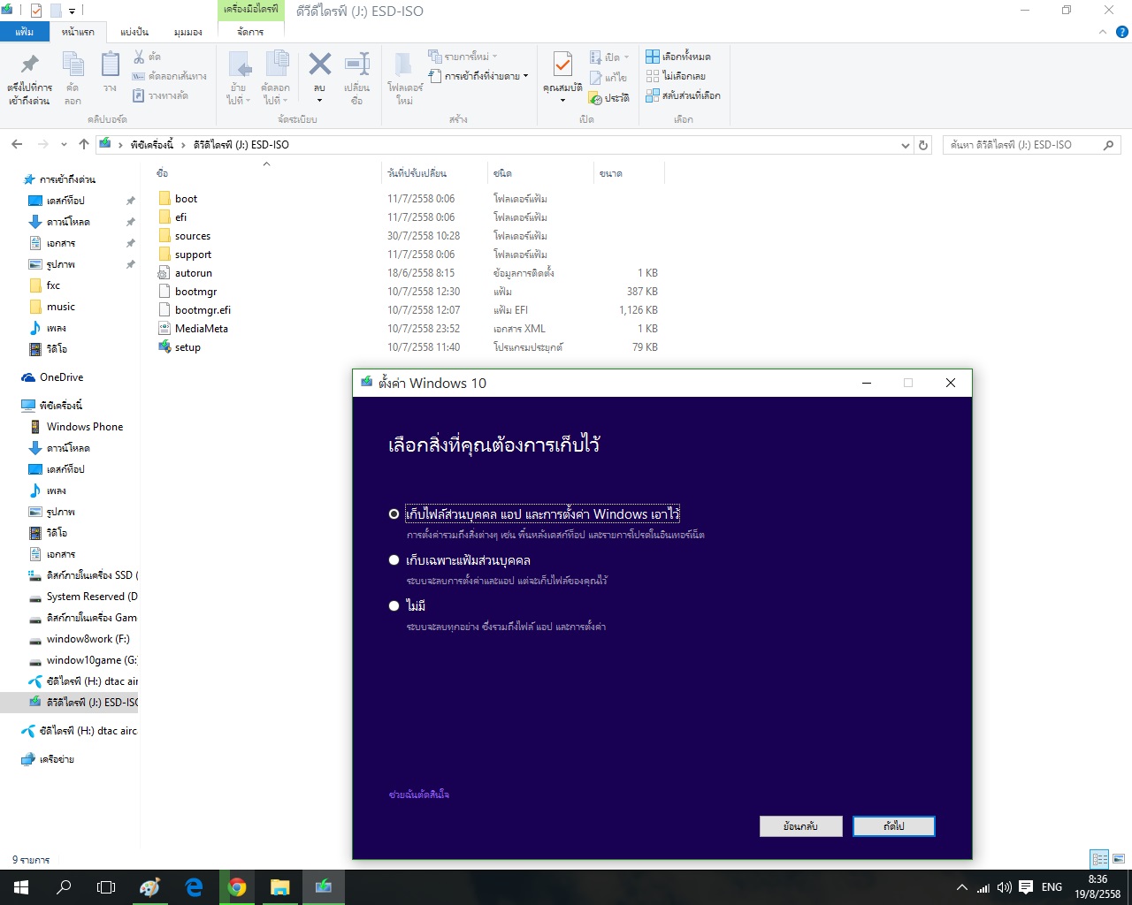This screenshot has height=905, width=1132.
Task: Go back with the Explorer back arrow
Action: click(17, 144)
